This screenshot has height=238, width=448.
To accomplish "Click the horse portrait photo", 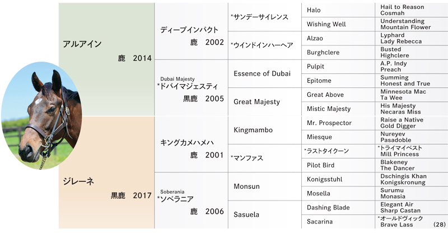I will 41,116.
